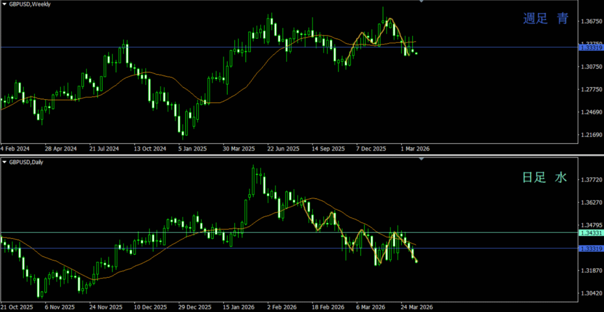604x312 pixels.
Task: Open the GBPUSD,Weekly chart title
Action: pyautogui.click(x=30, y=4)
